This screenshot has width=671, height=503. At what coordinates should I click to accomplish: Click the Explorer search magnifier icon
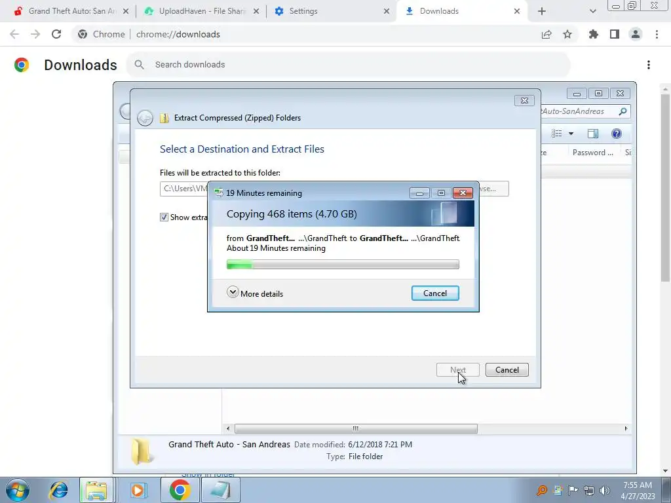623,111
